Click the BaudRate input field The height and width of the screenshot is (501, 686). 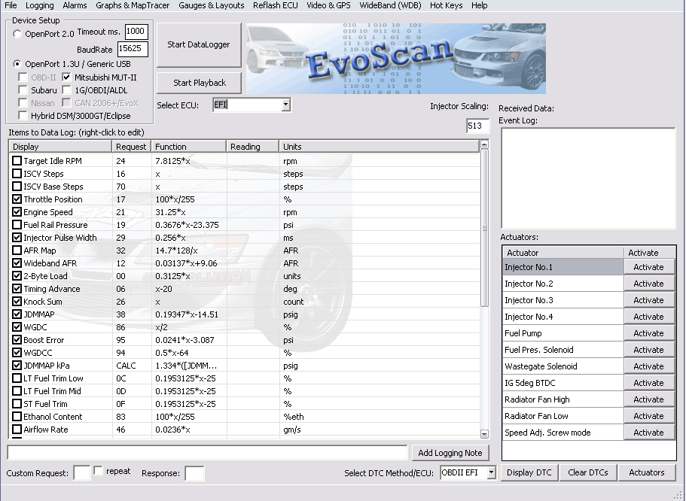click(133, 49)
